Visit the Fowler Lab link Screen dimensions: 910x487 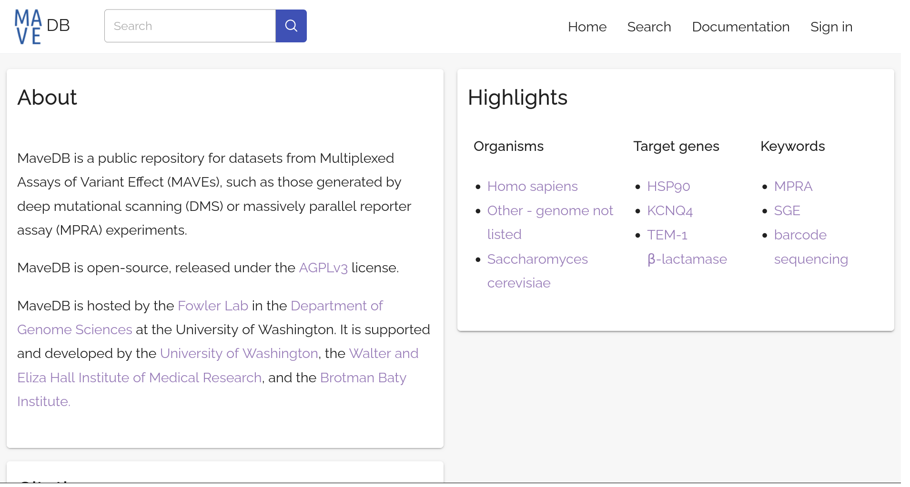(x=212, y=306)
